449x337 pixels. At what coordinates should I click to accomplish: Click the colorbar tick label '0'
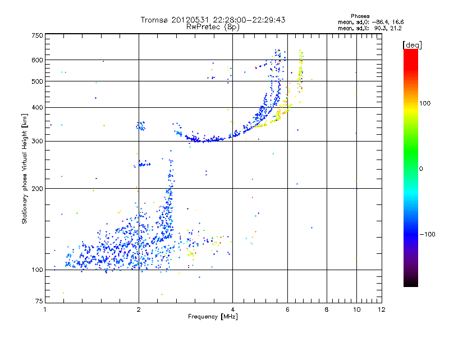click(421, 169)
